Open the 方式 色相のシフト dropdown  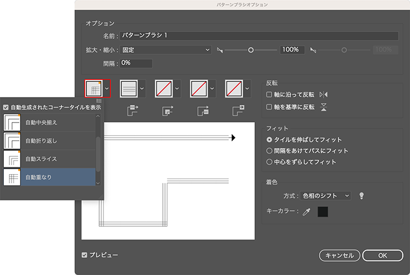pyautogui.click(x=325, y=196)
